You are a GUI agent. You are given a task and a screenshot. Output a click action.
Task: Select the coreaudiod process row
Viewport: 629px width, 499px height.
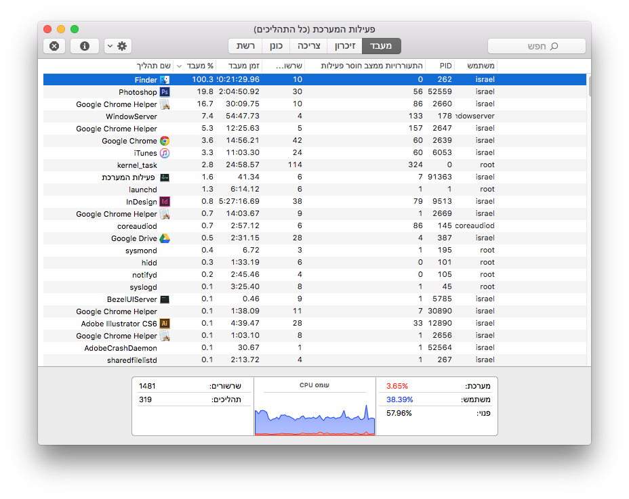pyautogui.click(x=314, y=226)
